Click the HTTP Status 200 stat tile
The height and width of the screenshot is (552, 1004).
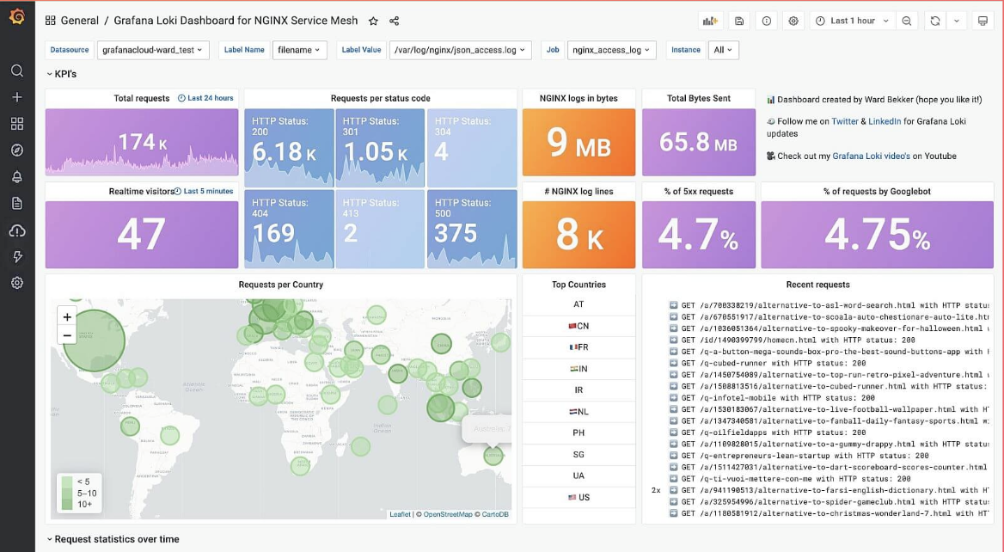coord(290,148)
